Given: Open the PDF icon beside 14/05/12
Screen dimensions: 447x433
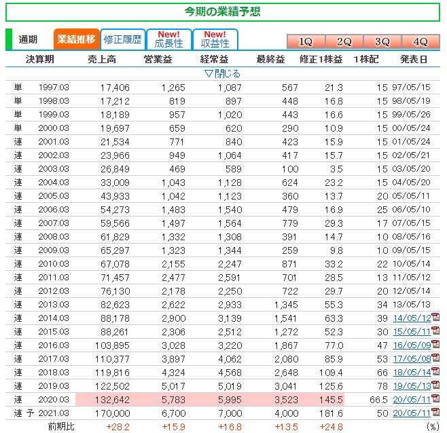Looking at the screenshot, I should point(435,318).
